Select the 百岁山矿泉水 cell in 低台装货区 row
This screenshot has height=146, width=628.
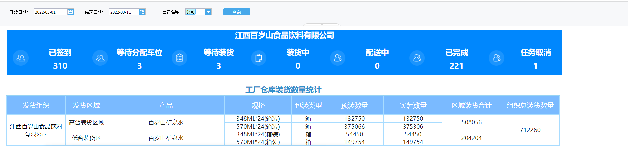(166, 138)
